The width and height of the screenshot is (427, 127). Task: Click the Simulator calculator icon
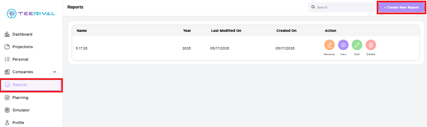click(7, 110)
